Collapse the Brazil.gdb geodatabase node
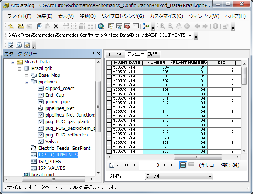Image resolution: width=253 pixels, height=194 pixels. (20, 69)
